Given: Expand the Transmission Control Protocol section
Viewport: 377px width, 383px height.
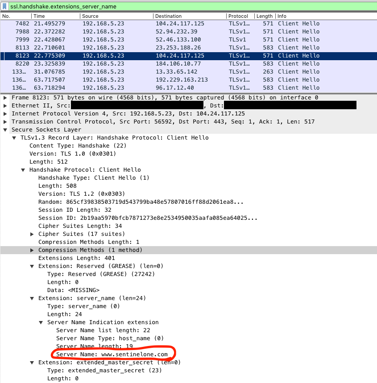Looking at the screenshot, I should [x=5, y=122].
